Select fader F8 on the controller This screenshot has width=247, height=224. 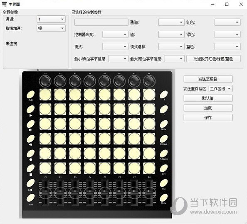149,192
